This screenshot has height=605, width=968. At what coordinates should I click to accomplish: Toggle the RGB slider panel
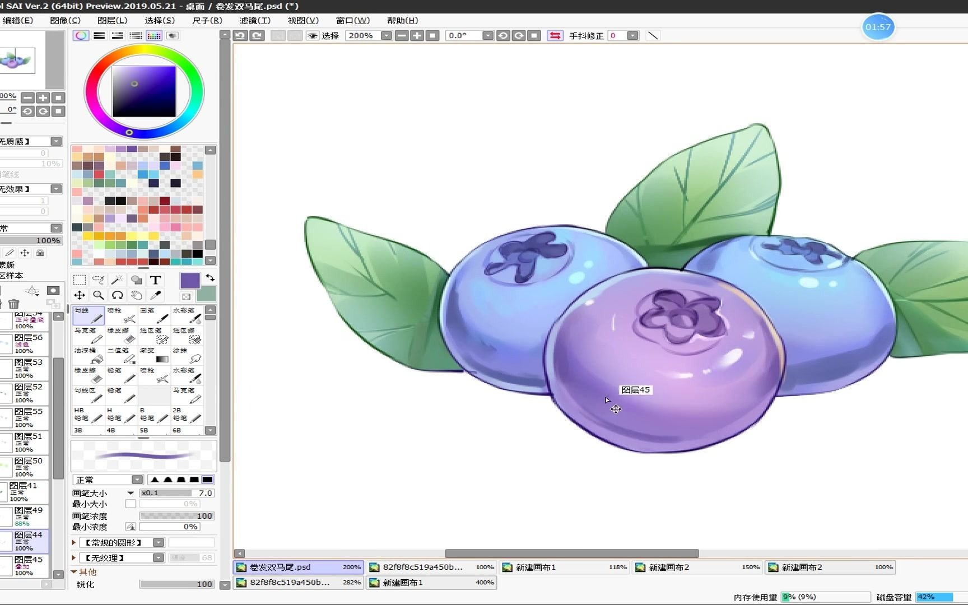[x=99, y=35]
